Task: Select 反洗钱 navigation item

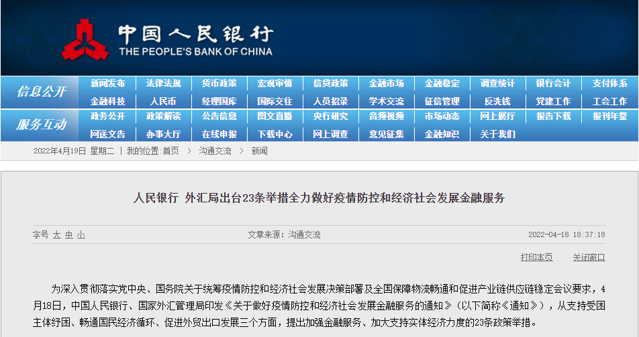Action: click(497, 101)
